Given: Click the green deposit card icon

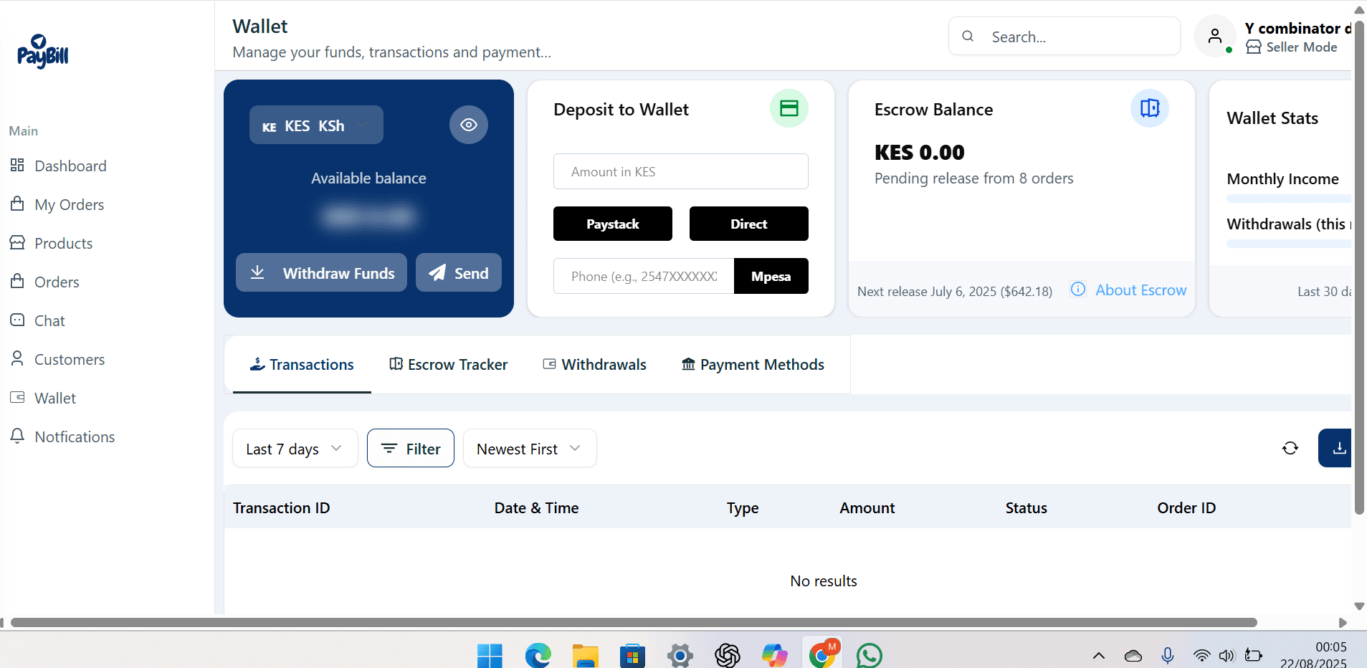Looking at the screenshot, I should click(789, 108).
